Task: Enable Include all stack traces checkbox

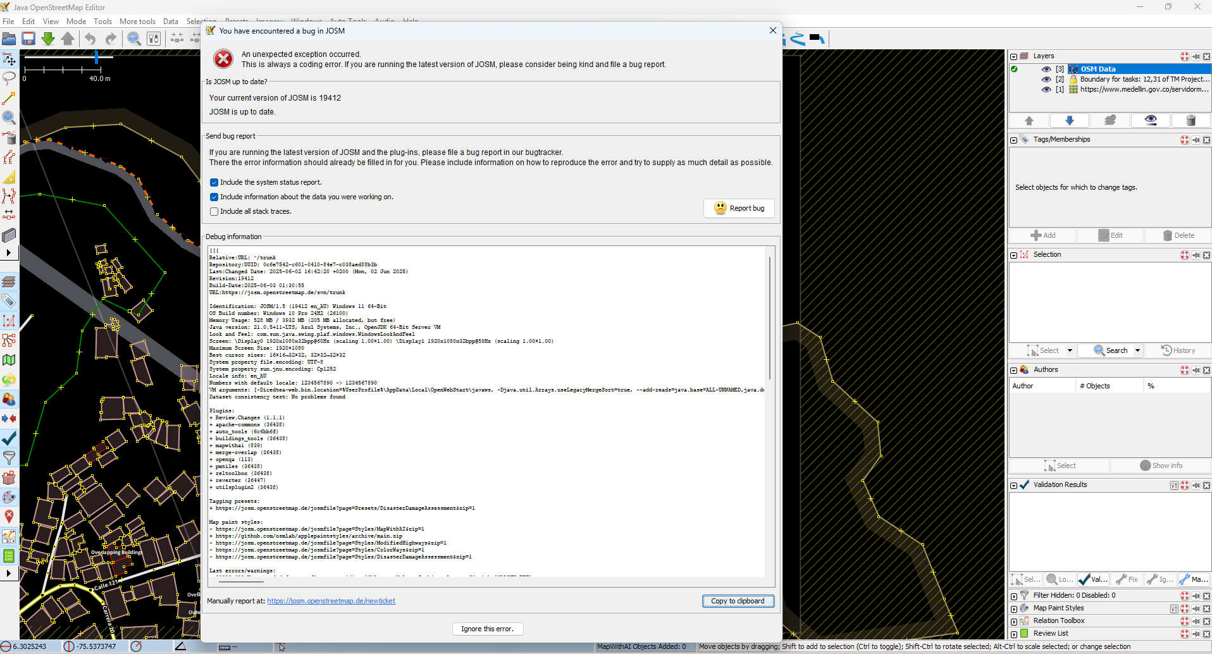Action: pos(214,212)
